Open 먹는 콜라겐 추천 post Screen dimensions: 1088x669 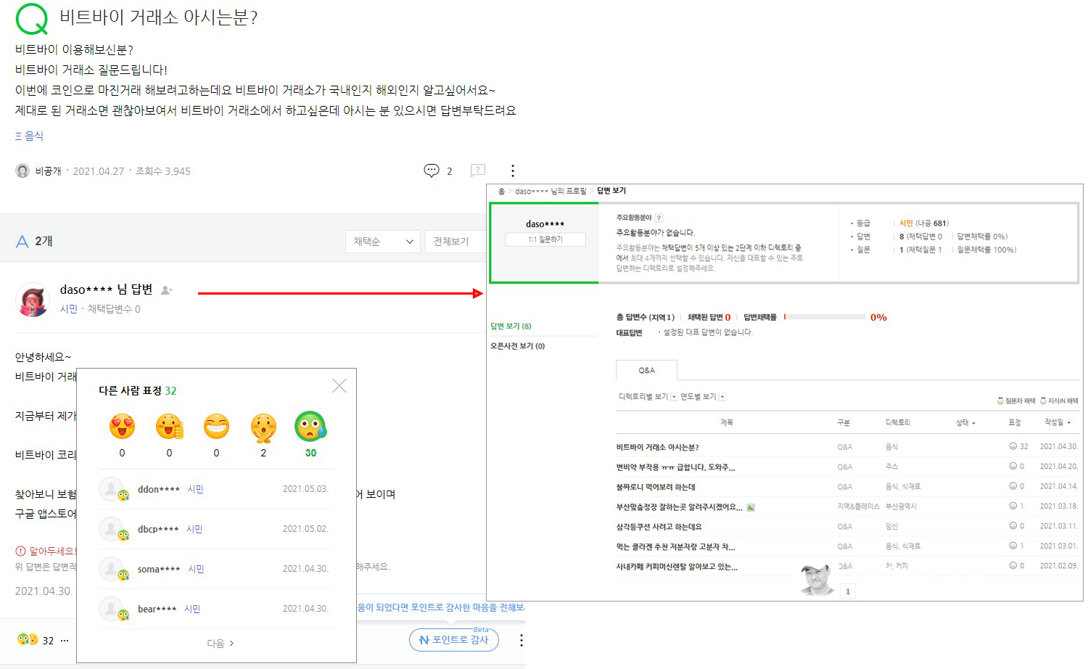[675, 547]
